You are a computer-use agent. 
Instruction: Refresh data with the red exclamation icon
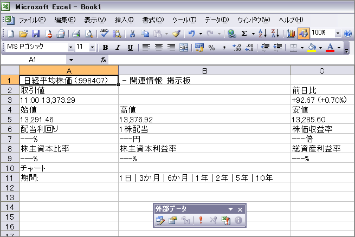coord(201,220)
